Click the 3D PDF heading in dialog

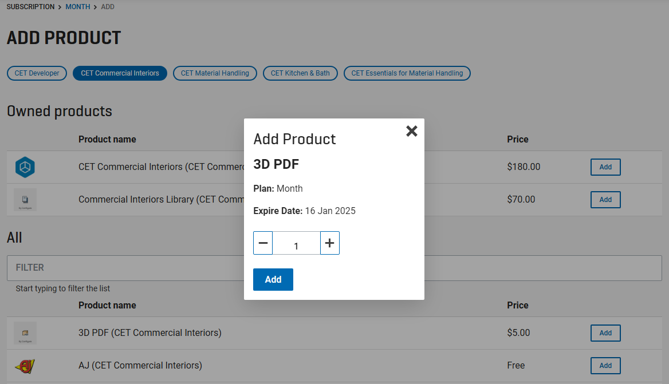pyautogui.click(x=276, y=164)
